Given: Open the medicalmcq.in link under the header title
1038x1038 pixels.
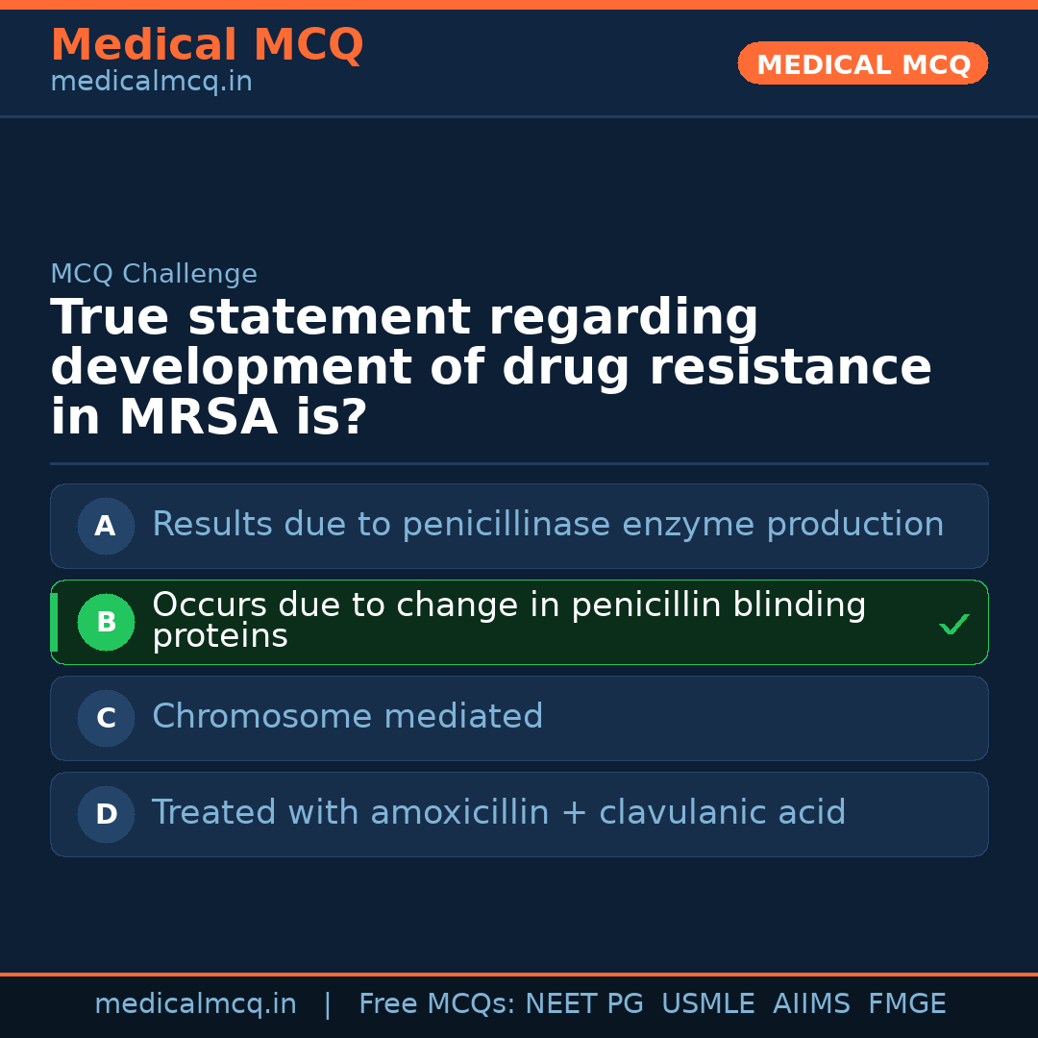Looking at the screenshot, I should tap(151, 83).
